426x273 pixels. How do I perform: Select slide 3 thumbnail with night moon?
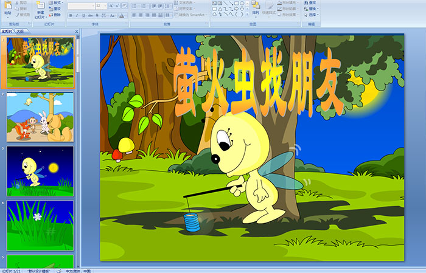pos(40,171)
